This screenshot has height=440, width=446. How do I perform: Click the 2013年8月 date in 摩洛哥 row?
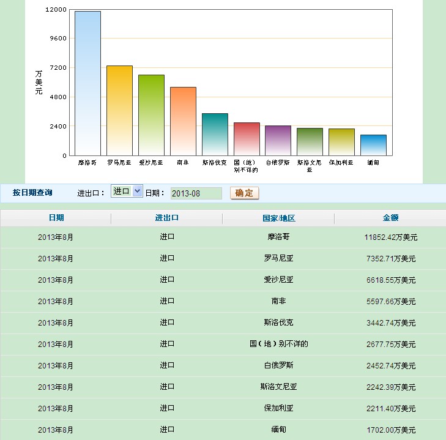tap(56, 237)
